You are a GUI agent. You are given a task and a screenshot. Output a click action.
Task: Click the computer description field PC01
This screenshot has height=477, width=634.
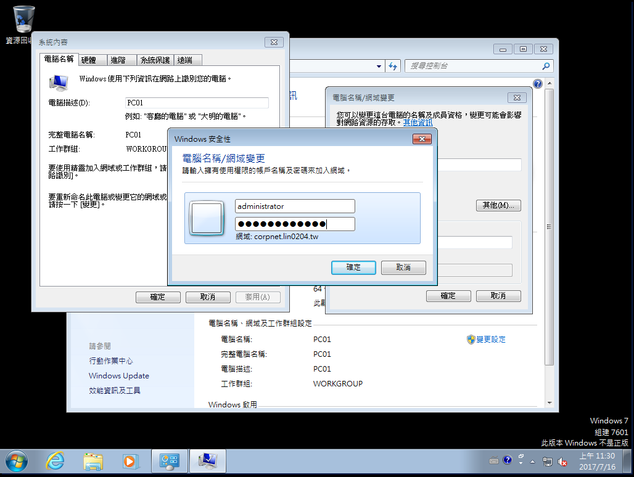click(197, 102)
